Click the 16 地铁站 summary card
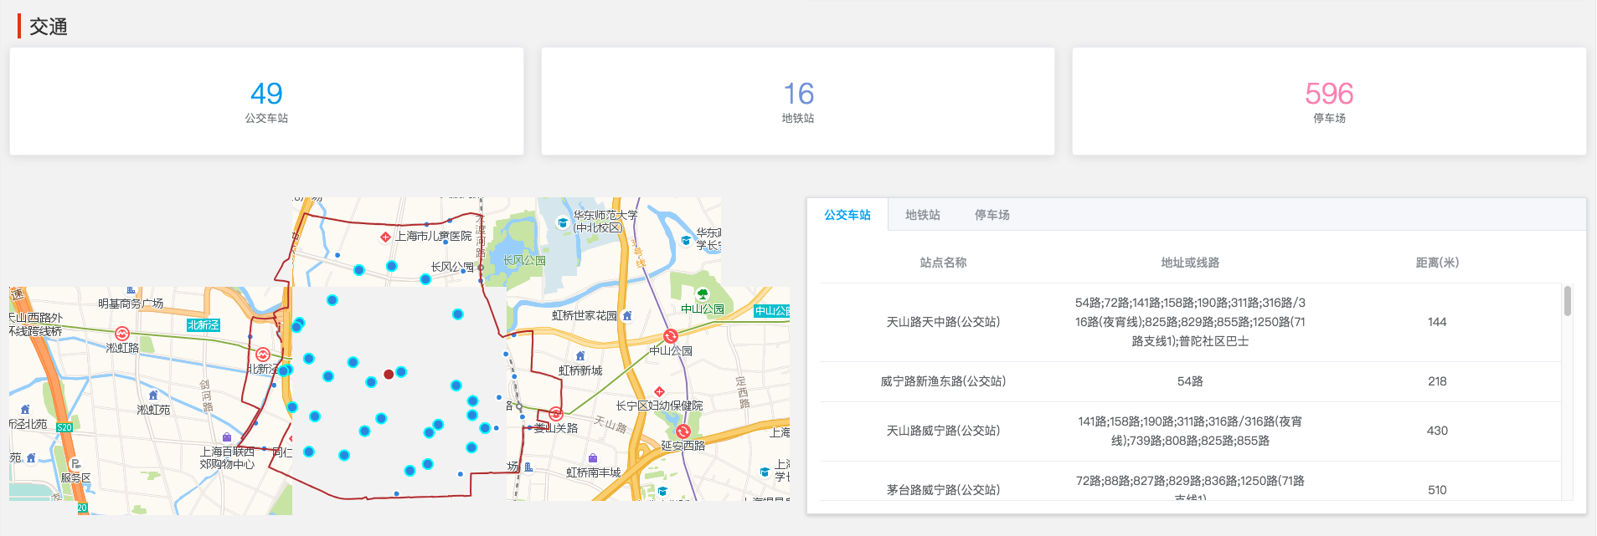 point(798,101)
